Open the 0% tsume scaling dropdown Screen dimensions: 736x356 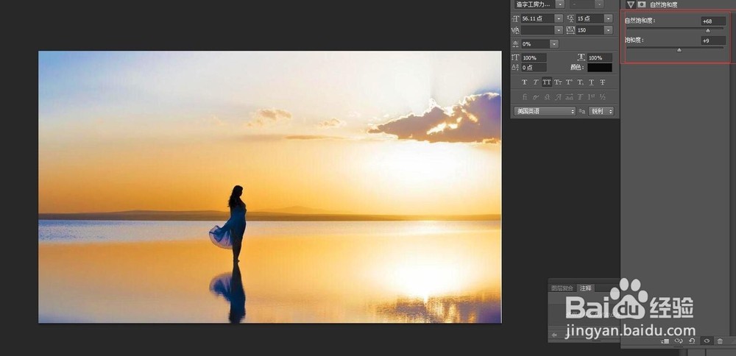(x=554, y=43)
